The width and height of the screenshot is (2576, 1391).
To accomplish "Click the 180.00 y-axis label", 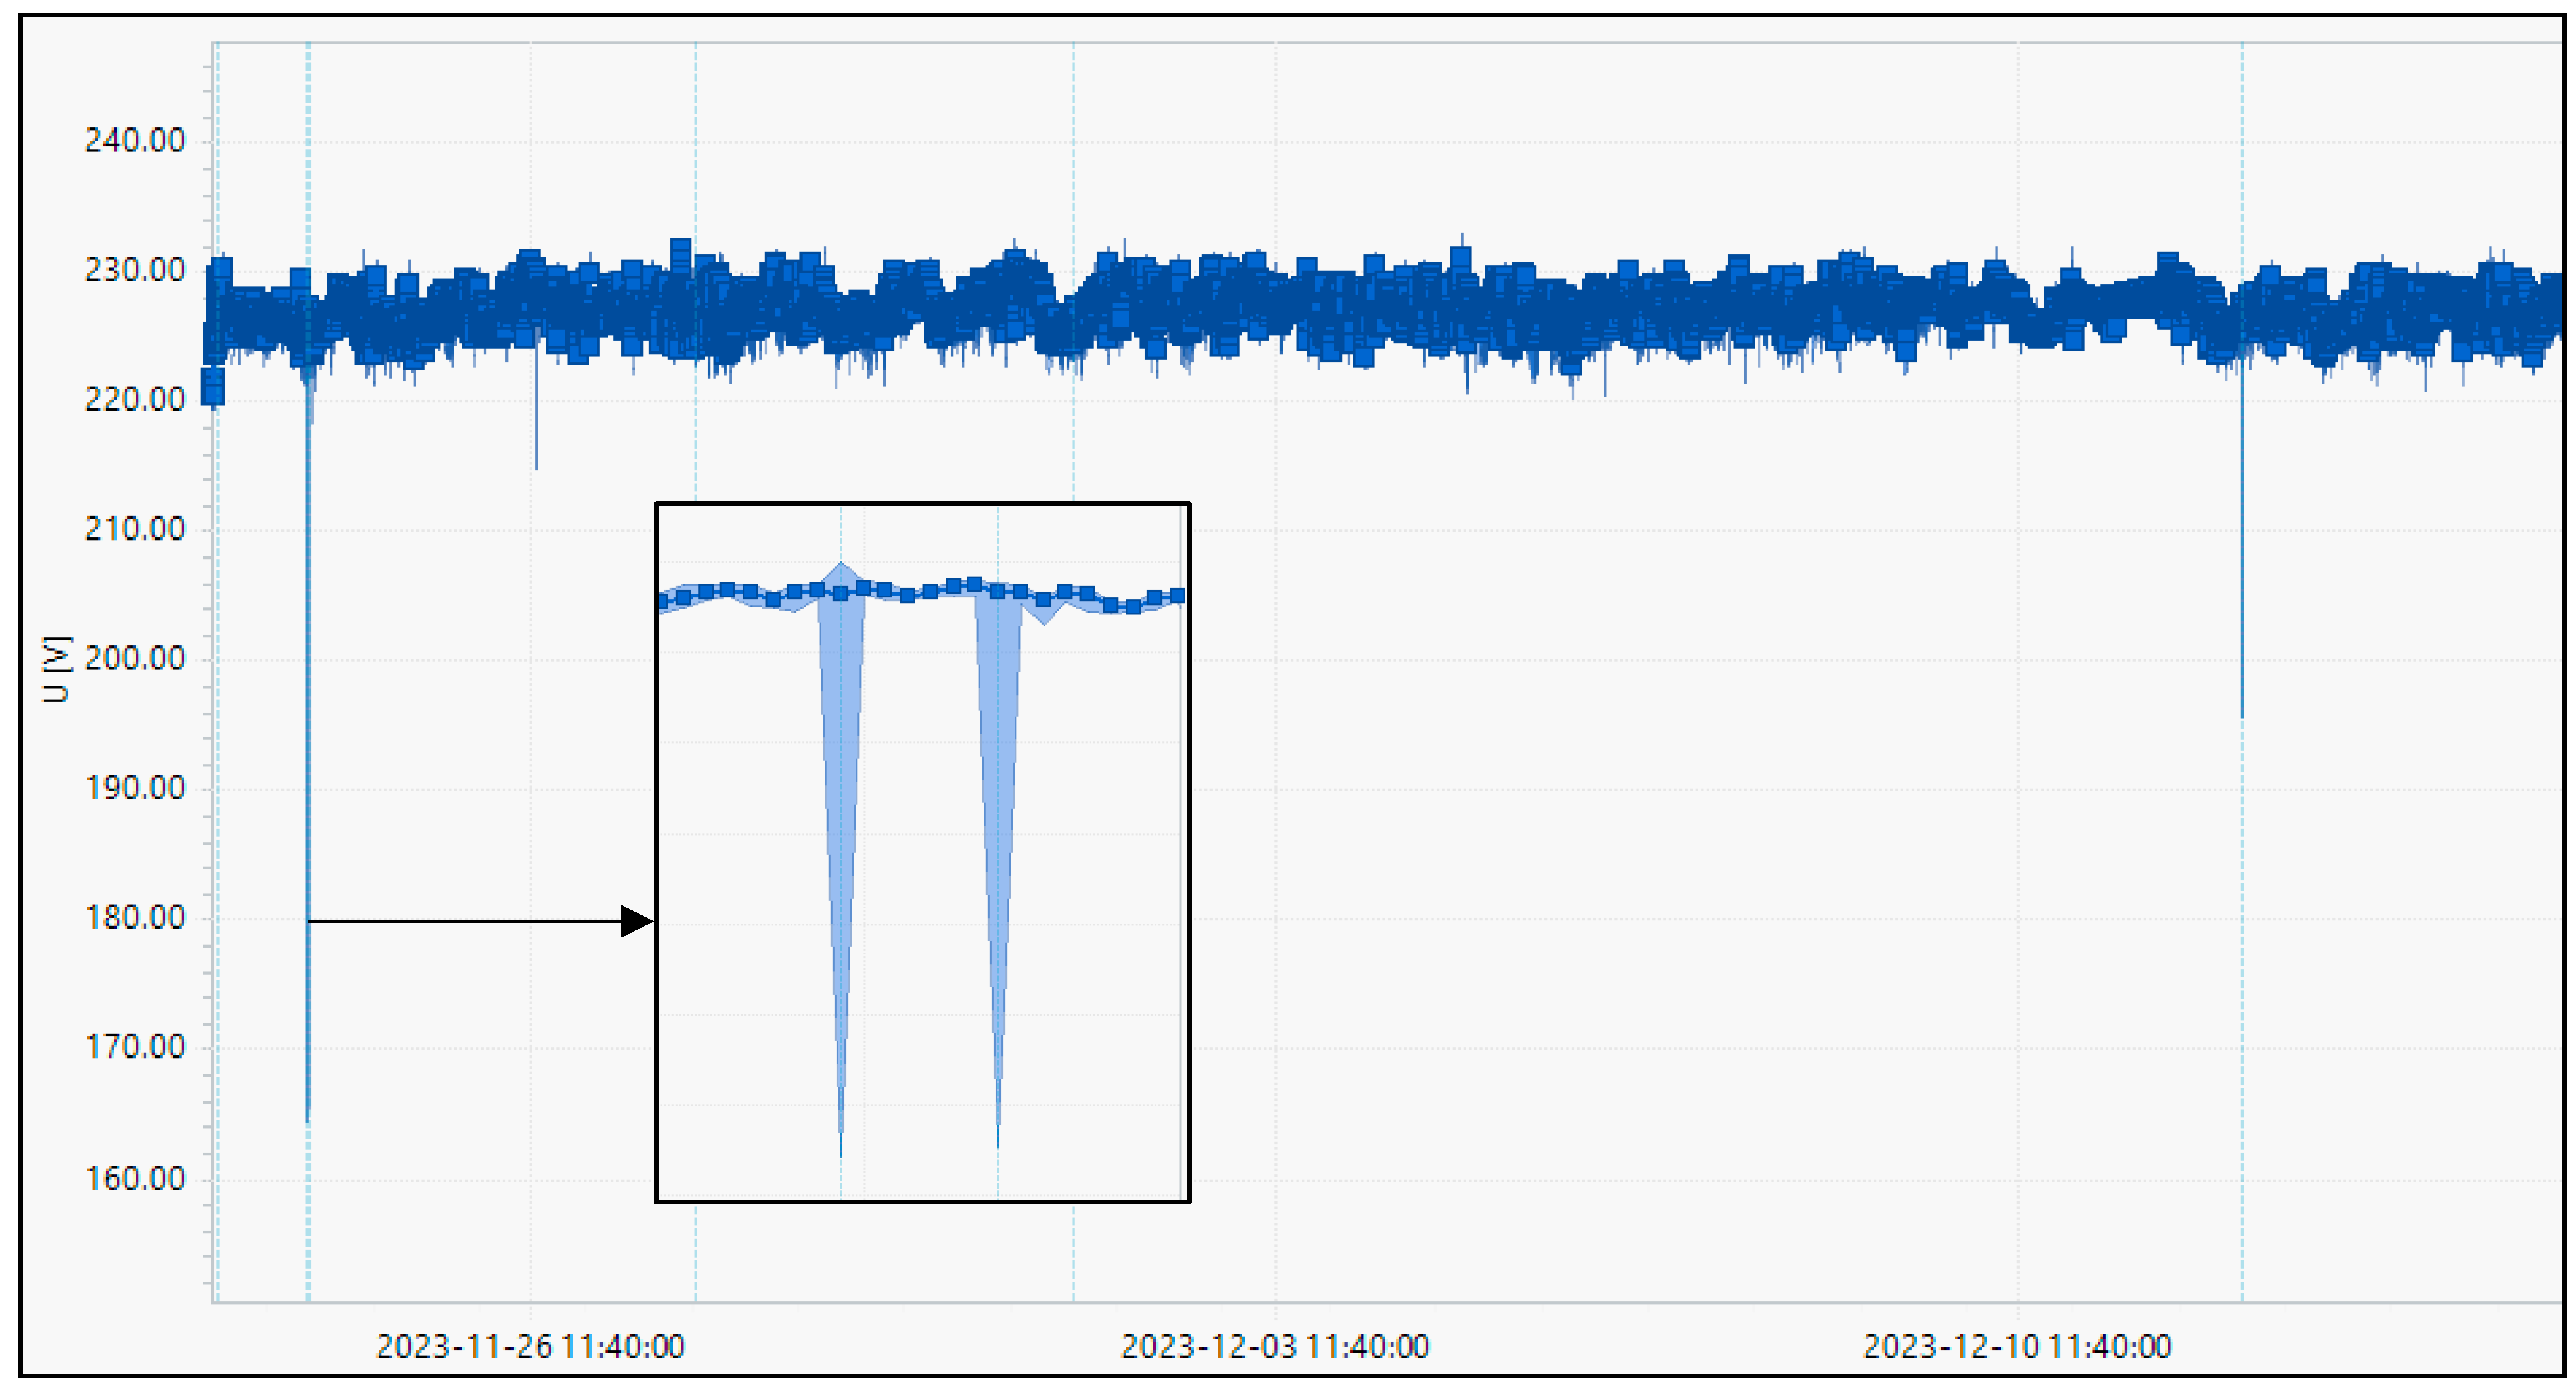I will click(135, 918).
